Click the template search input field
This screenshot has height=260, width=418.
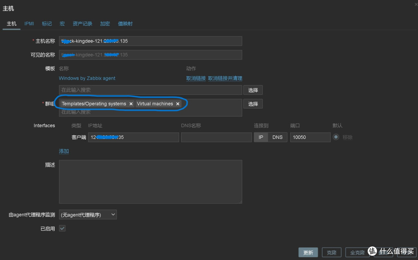(x=150, y=90)
